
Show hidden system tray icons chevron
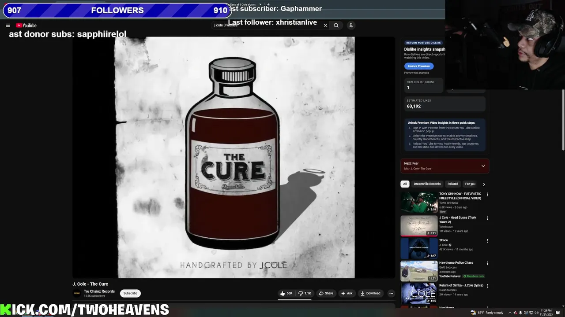click(x=510, y=313)
